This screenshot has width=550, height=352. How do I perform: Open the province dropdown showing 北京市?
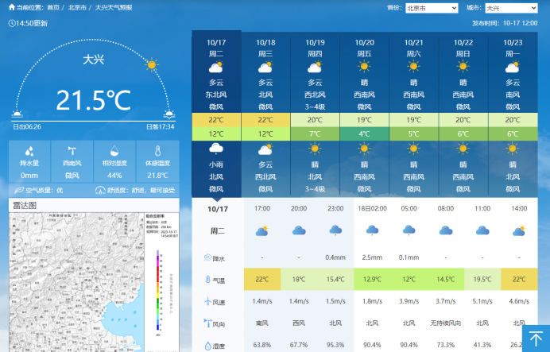tap(431, 8)
